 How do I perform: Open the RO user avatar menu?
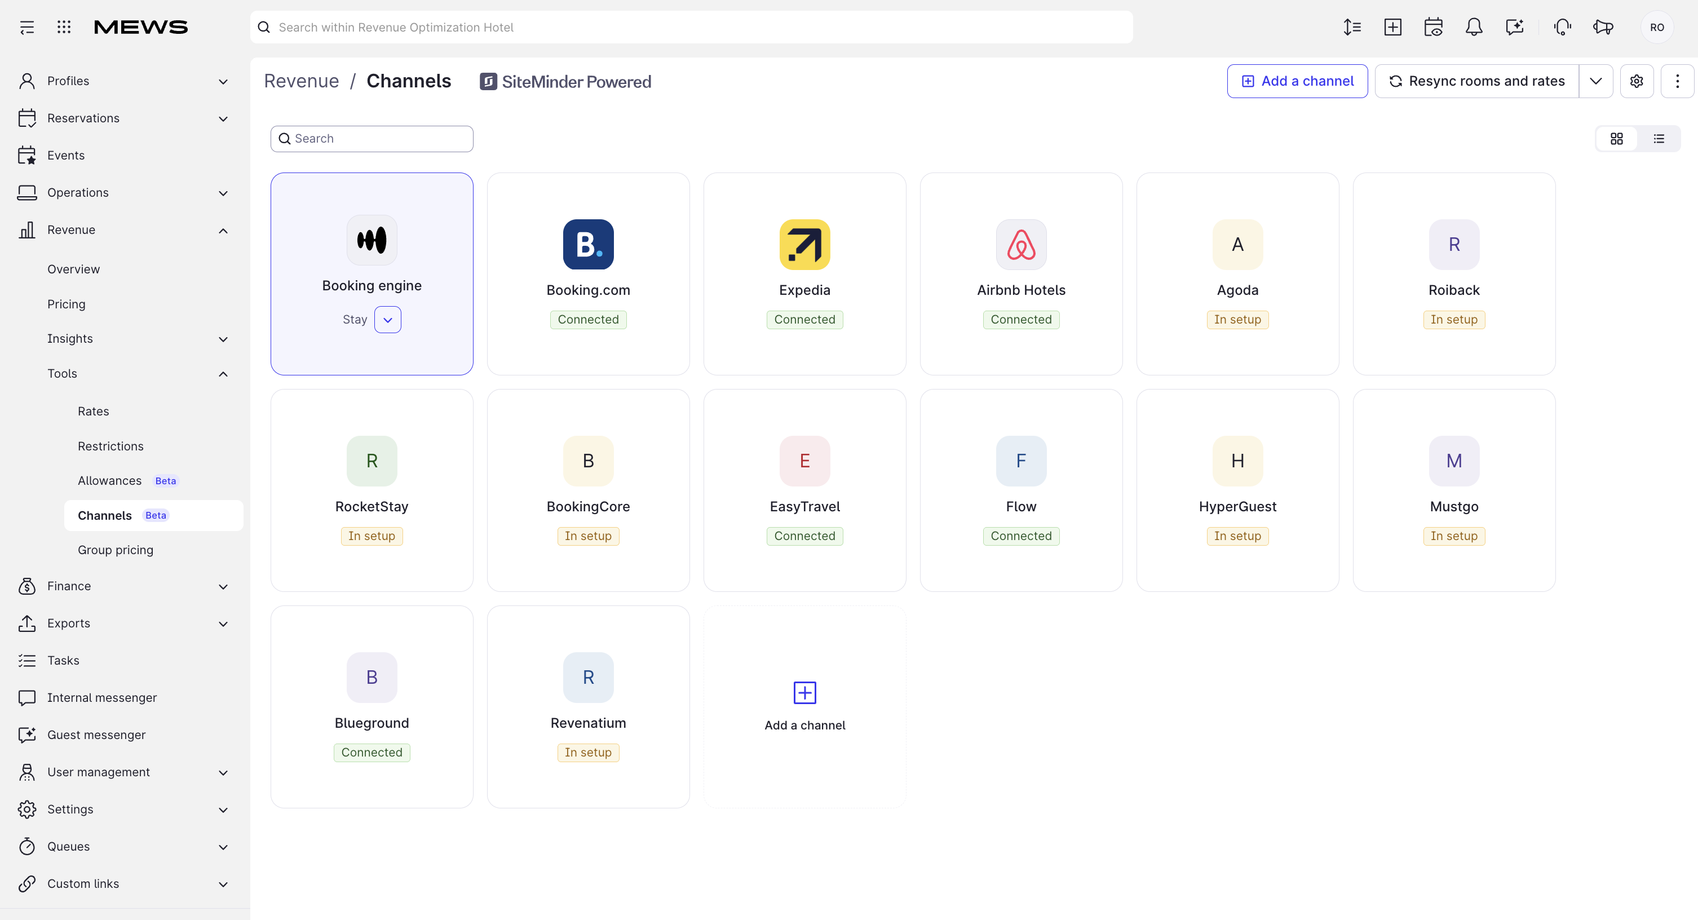tap(1657, 27)
